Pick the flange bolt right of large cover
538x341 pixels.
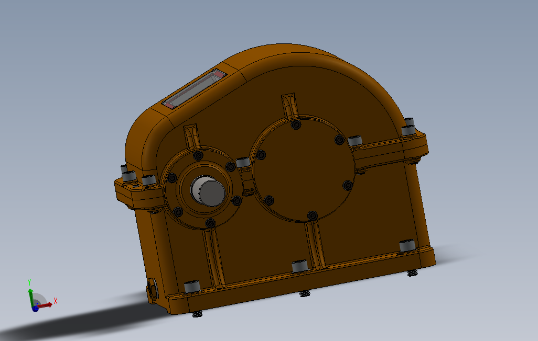tap(356, 141)
